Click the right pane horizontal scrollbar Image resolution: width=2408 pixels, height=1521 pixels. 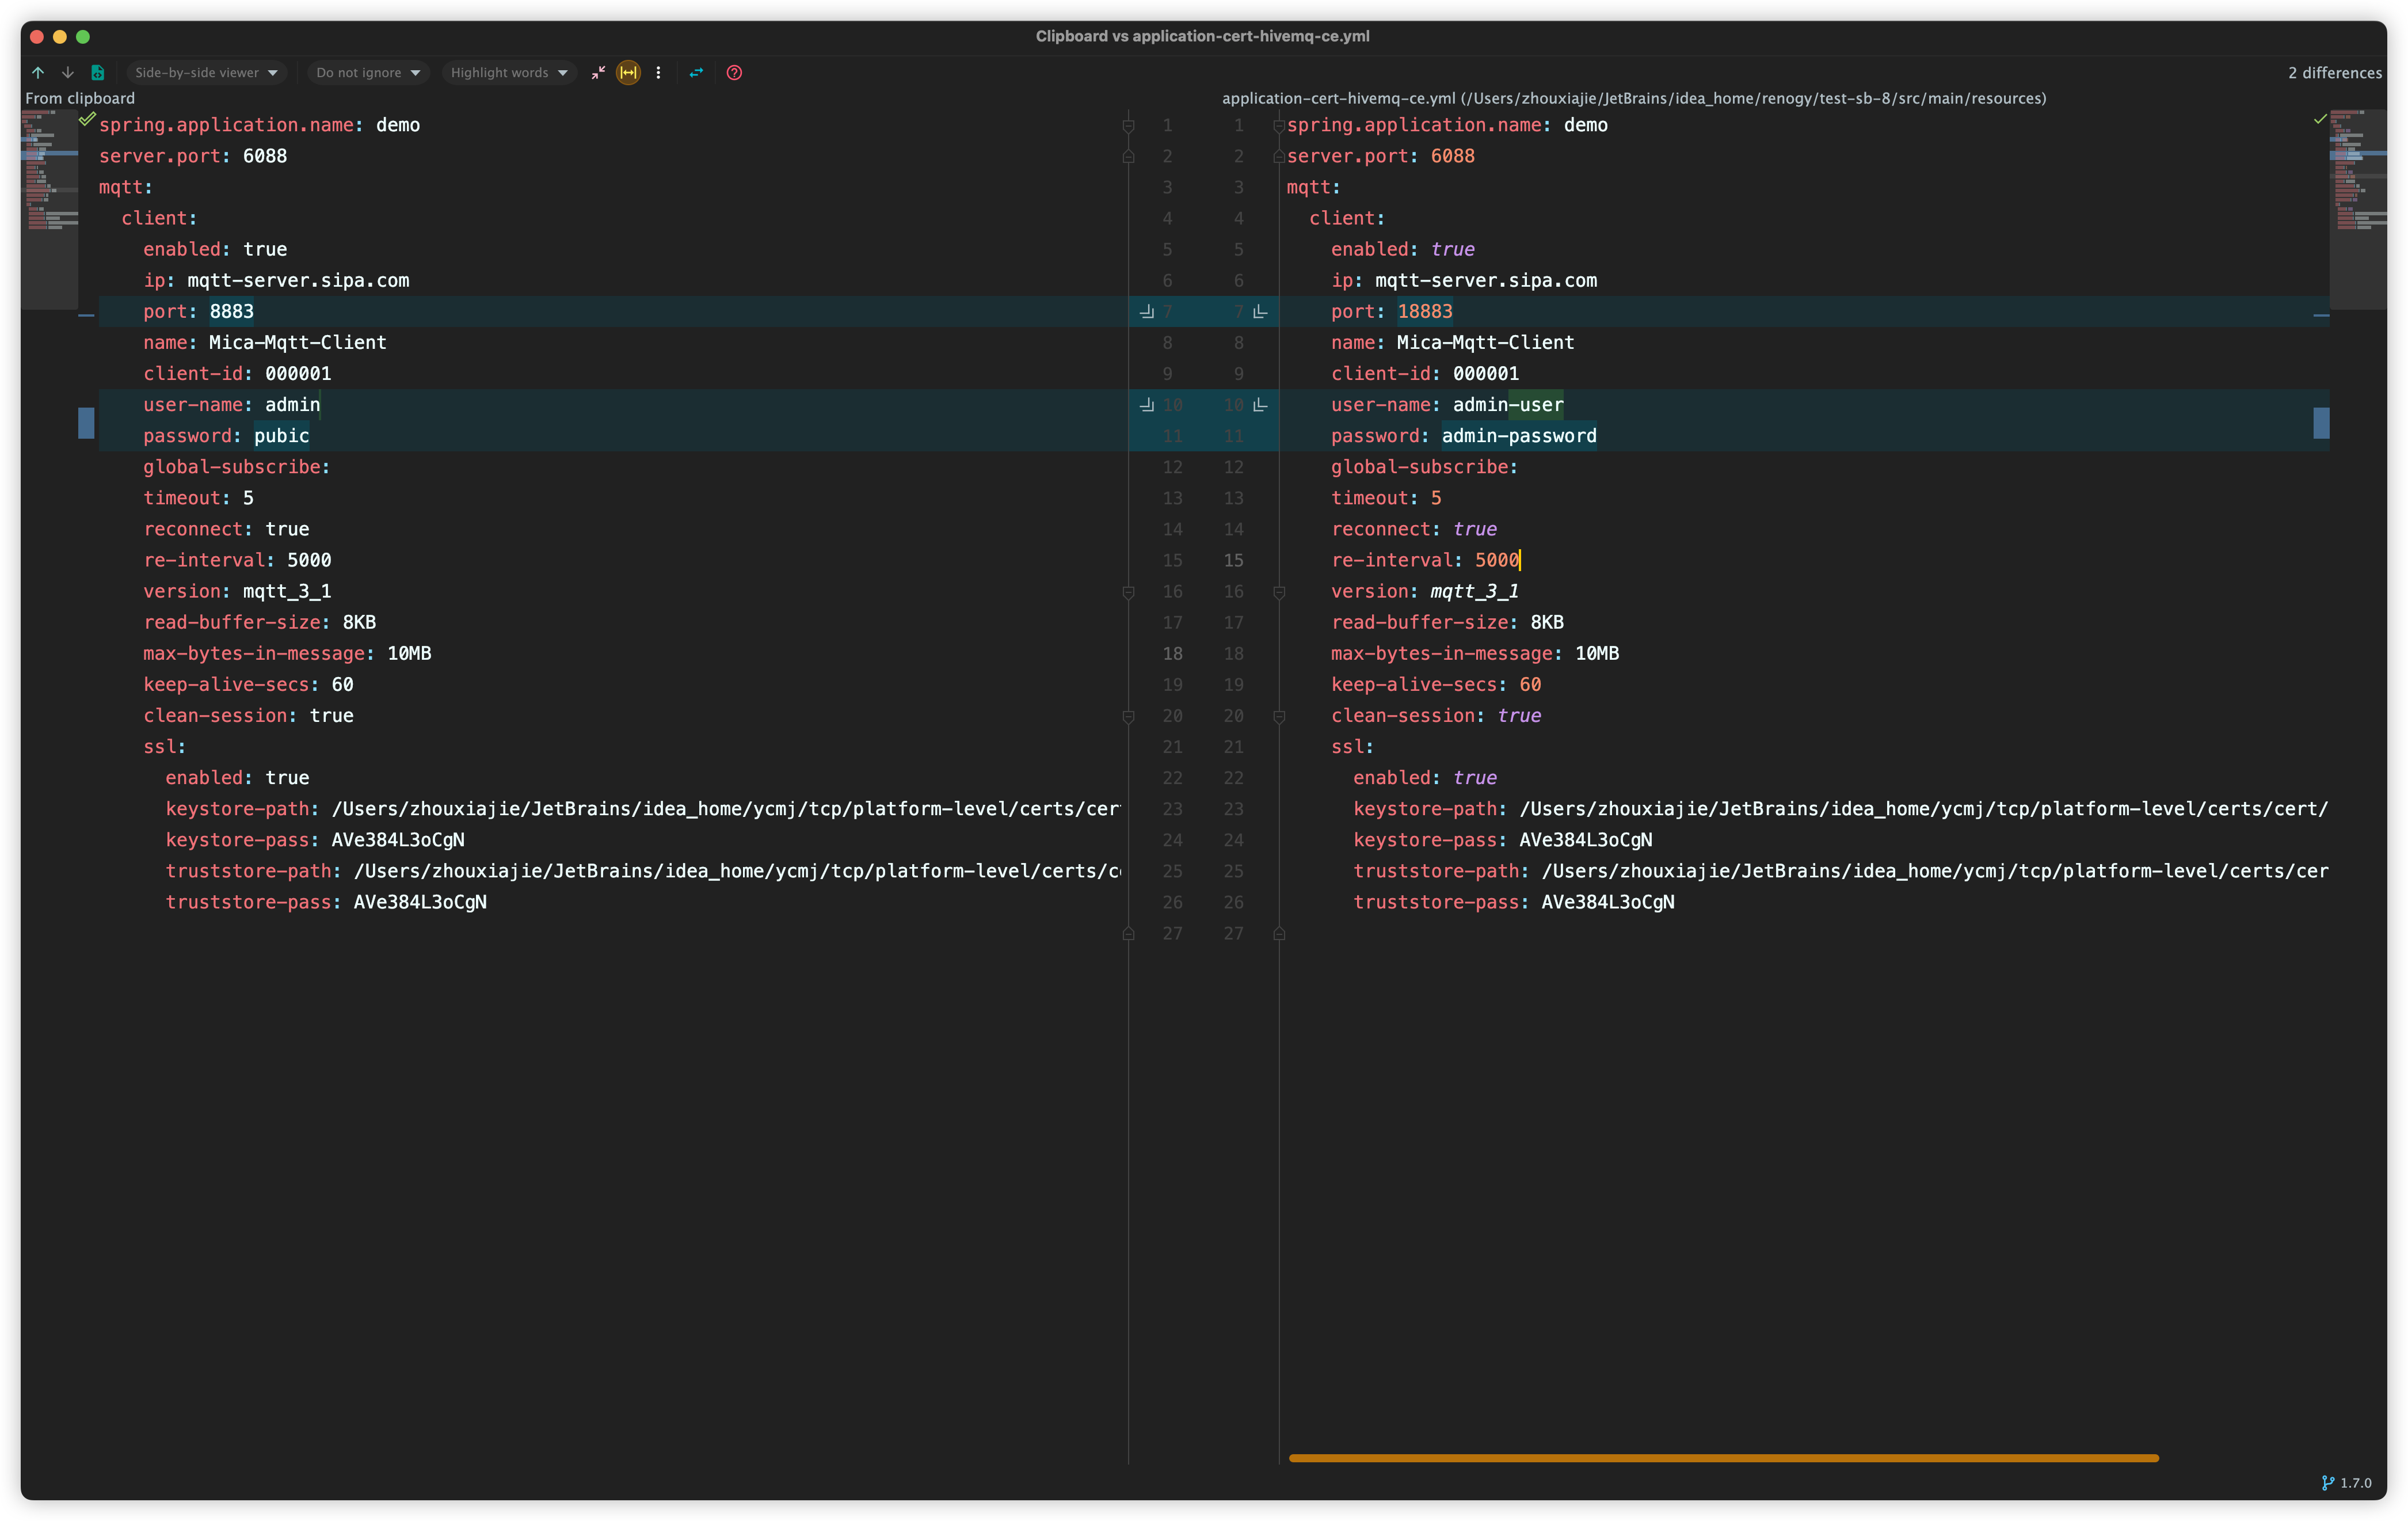pyautogui.click(x=1723, y=1458)
